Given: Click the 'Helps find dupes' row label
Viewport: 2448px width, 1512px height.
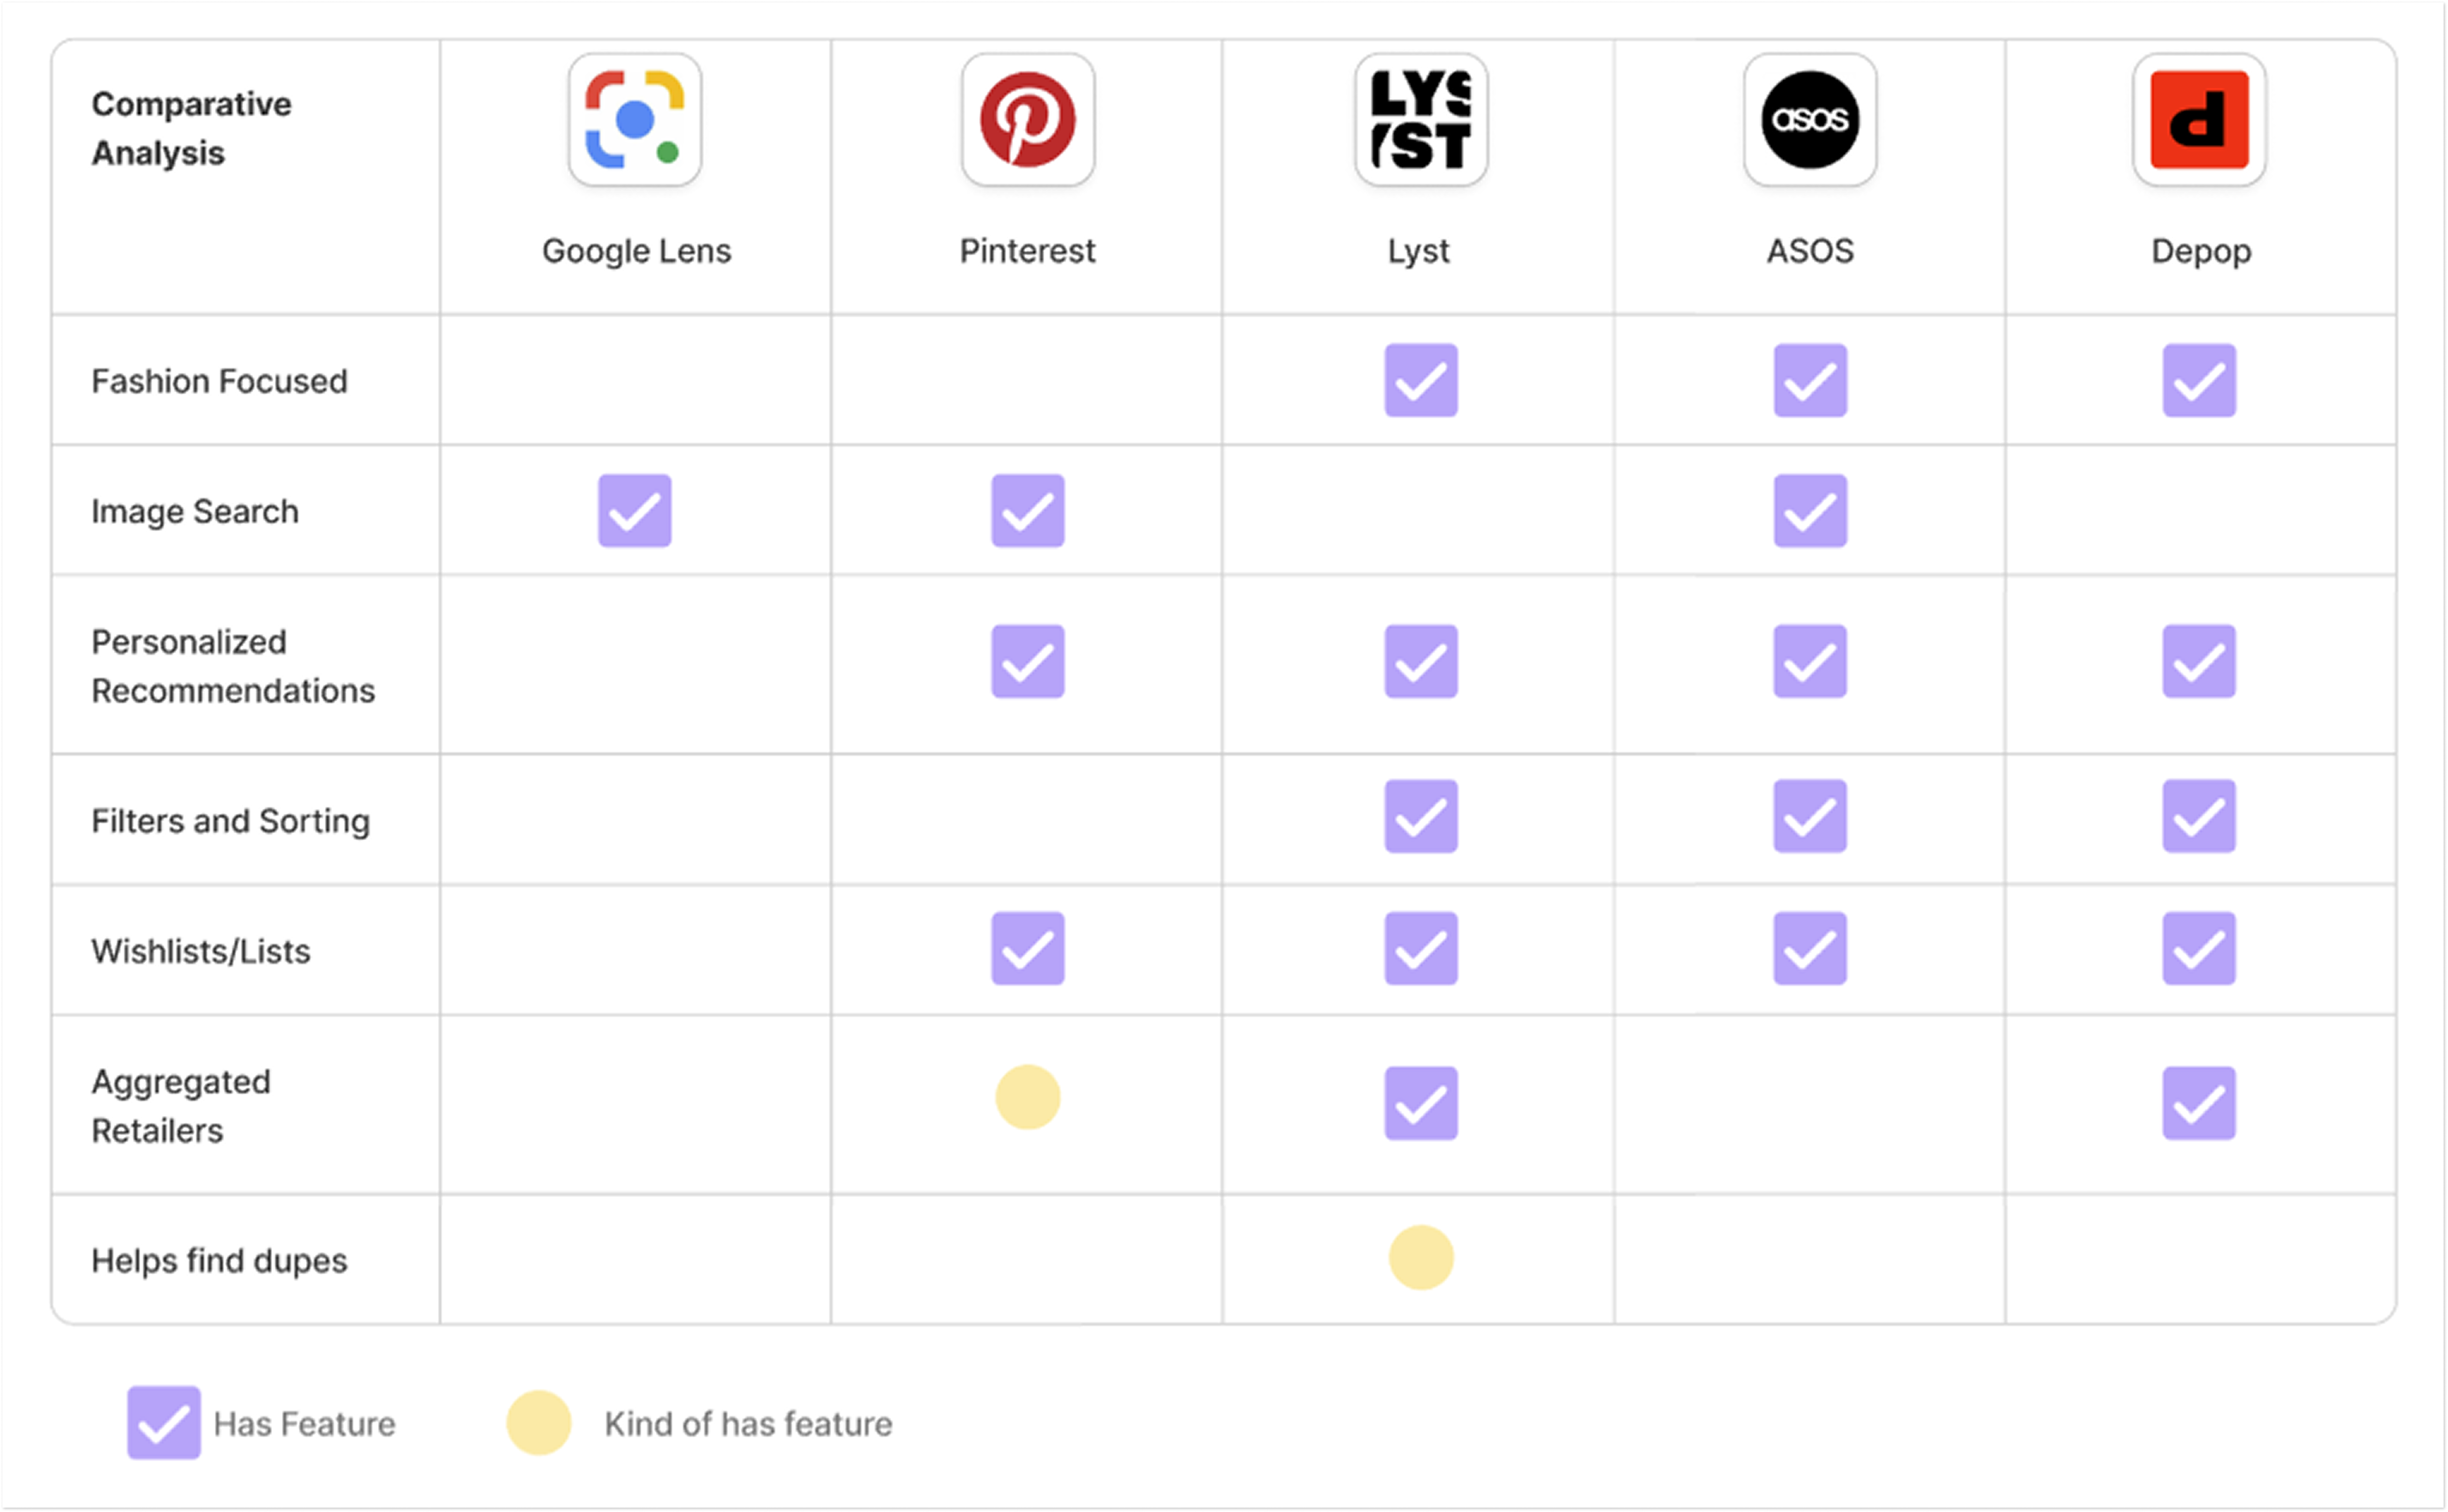Looking at the screenshot, I should tap(219, 1260).
